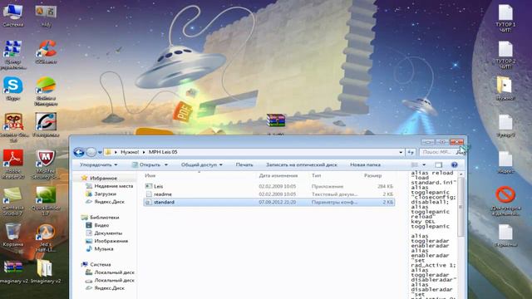Screen dimensions: 532x299
Task: Change view with the view icon
Action: click(x=415, y=164)
